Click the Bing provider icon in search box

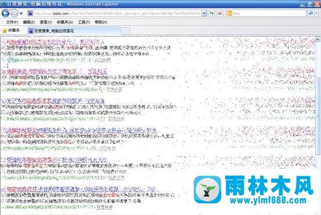click(230, 13)
